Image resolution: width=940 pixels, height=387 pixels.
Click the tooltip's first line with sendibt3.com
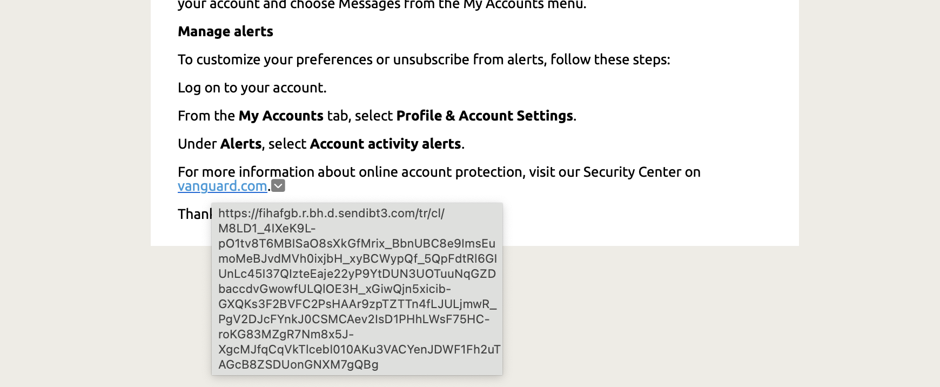[331, 213]
